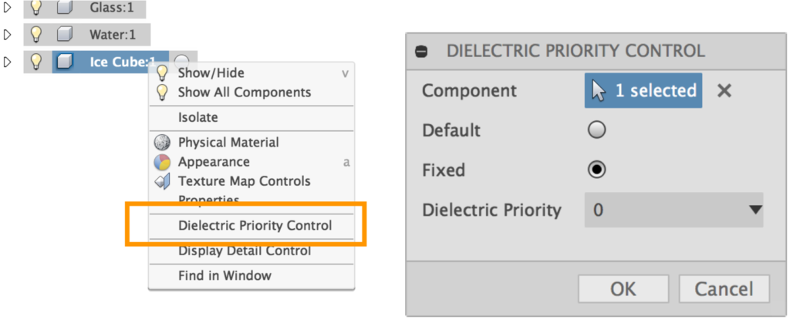Click the Texture Map Controls icon
The height and width of the screenshot is (320, 790).
[x=163, y=181]
